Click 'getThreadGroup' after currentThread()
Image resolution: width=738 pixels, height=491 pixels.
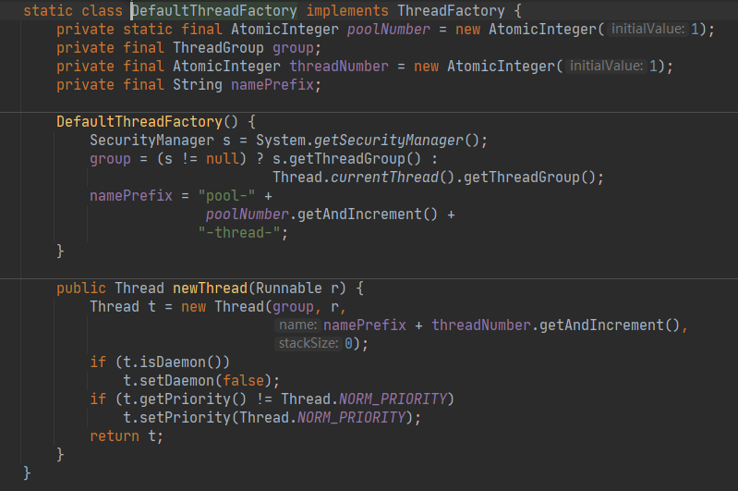pyautogui.click(x=522, y=178)
